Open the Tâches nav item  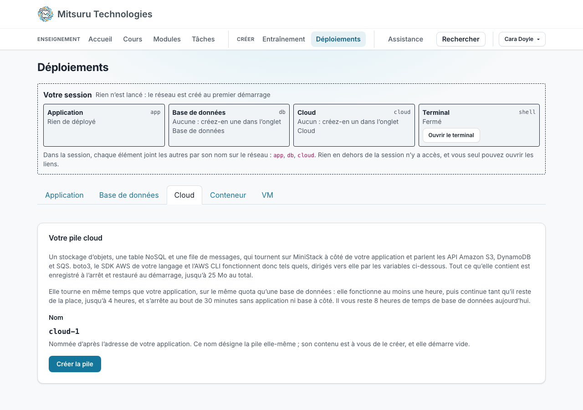click(203, 39)
